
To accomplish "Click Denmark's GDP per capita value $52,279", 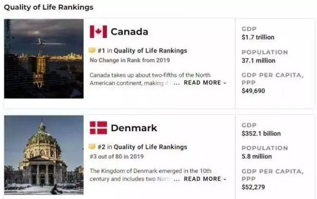I will coord(253,187).
